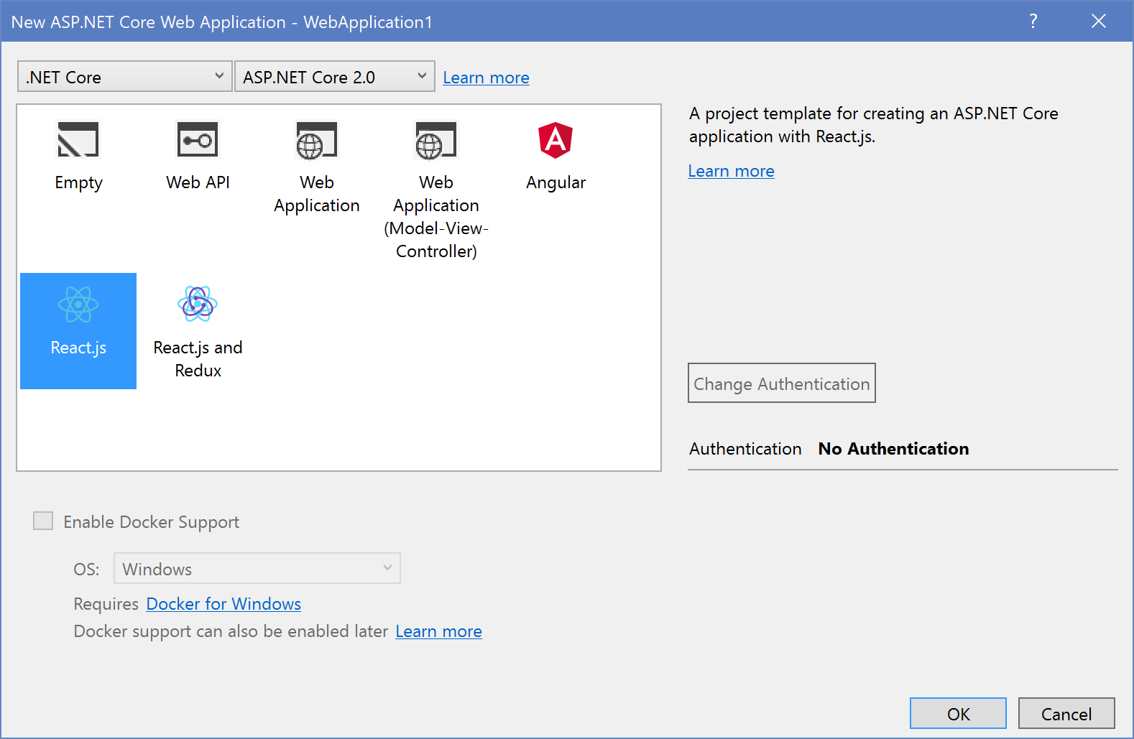Confirm with the OK button
The image size is (1134, 739).
point(958,713)
